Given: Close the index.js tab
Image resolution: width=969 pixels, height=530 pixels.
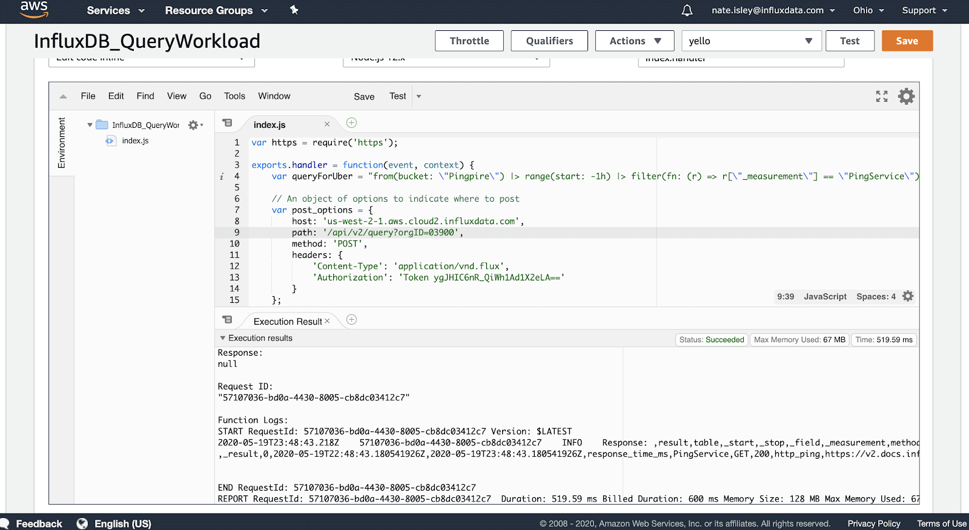Looking at the screenshot, I should (x=327, y=124).
